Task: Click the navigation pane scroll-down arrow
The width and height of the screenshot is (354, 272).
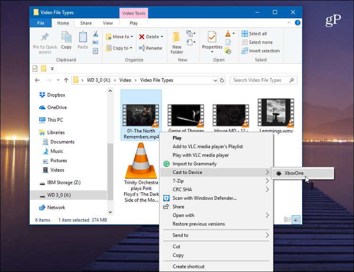Action: pyautogui.click(x=110, y=212)
